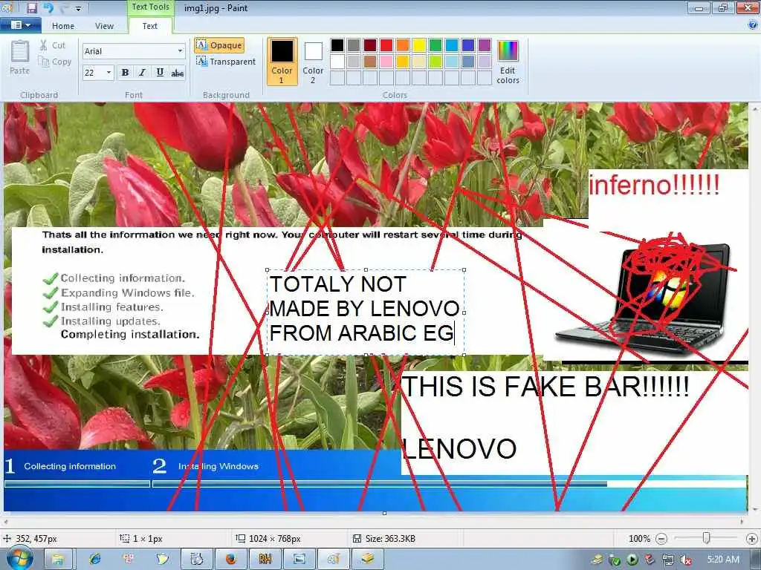Click the Paint Help question mark icon
Screen dimensions: 761x570
coord(753,26)
